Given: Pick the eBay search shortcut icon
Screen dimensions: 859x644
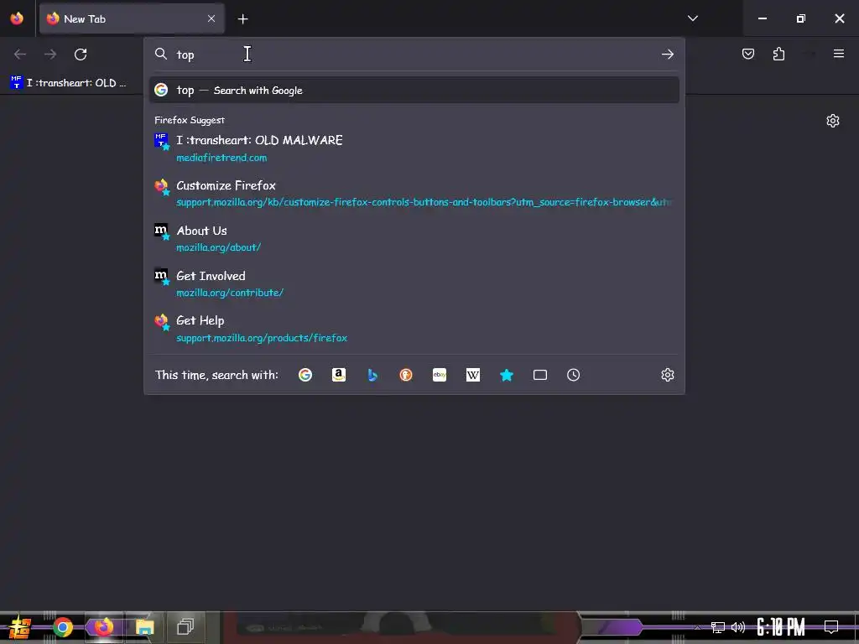Looking at the screenshot, I should (440, 375).
